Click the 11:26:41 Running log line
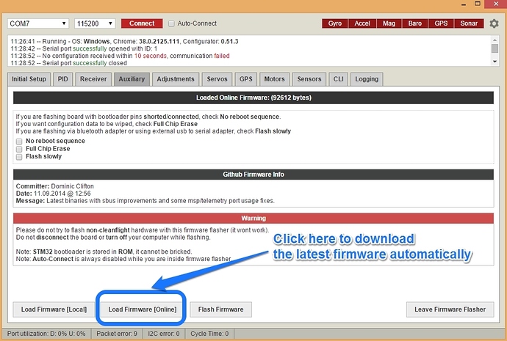Screen dimensions: 507x341 point(124,41)
